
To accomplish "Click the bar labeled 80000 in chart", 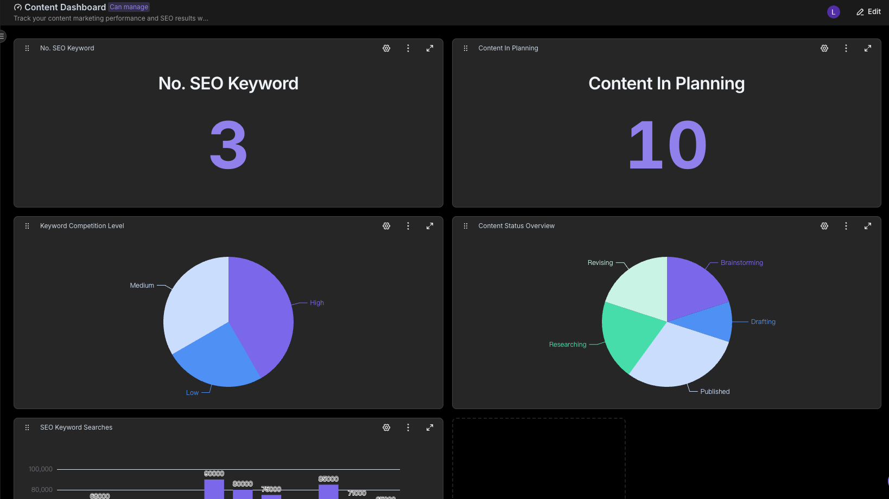I will [x=243, y=494].
